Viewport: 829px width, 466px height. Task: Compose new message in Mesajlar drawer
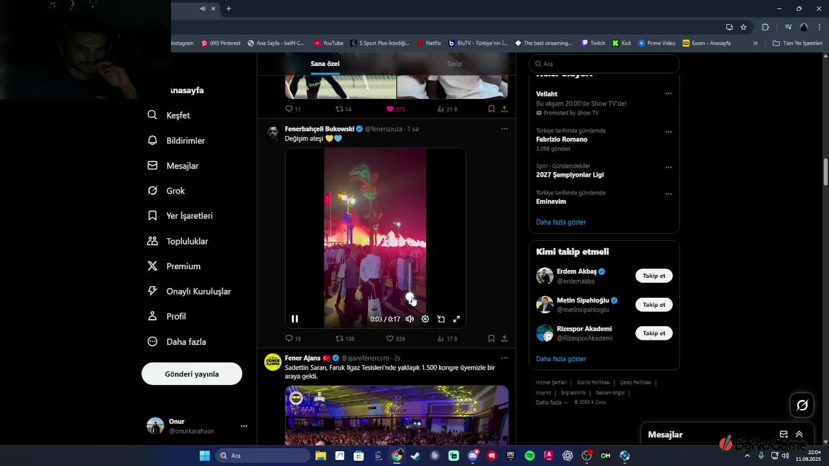784,434
